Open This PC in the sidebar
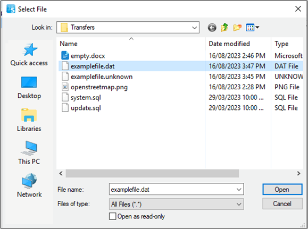308x229 pixels. [29, 153]
